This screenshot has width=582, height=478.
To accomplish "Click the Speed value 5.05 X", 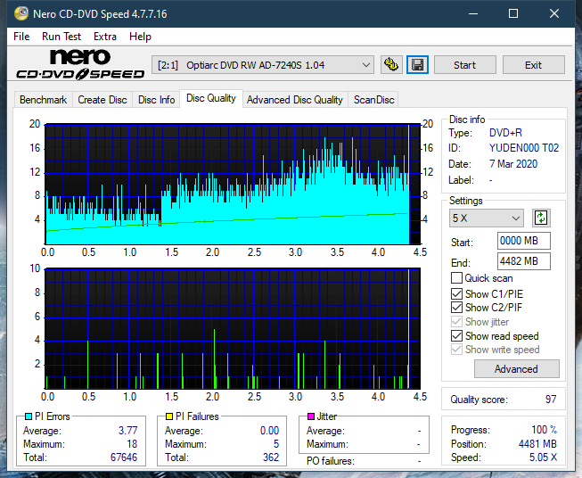I will [543, 457].
